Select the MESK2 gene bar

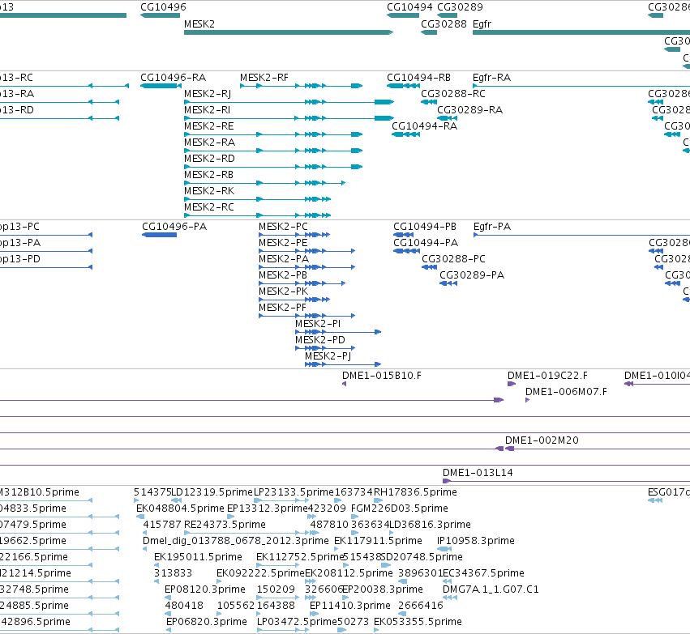(x=288, y=32)
